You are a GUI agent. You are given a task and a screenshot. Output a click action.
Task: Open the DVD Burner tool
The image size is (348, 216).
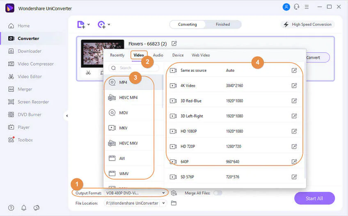(x=25, y=115)
